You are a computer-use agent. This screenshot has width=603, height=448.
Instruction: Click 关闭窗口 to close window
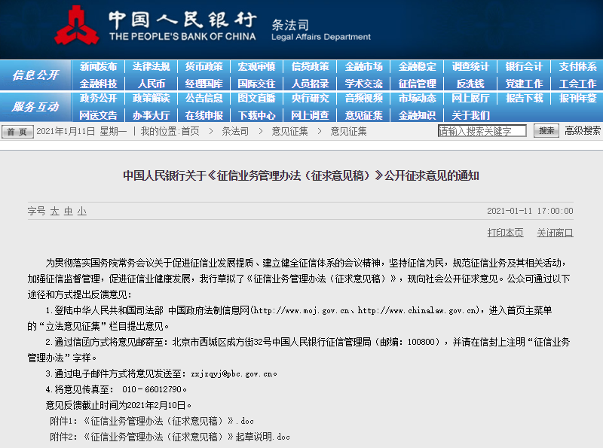555,233
